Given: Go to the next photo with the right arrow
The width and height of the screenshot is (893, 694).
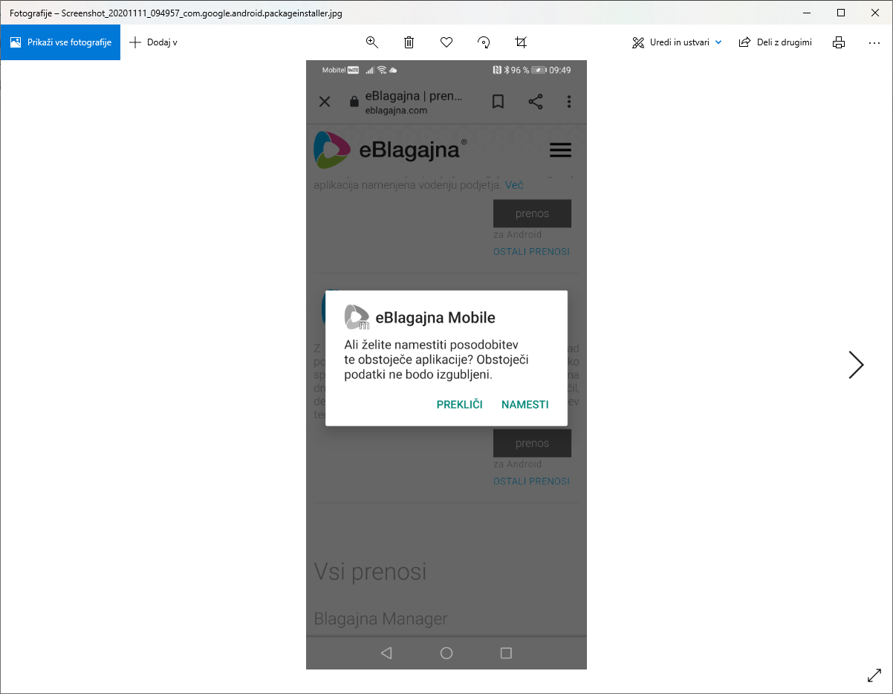Looking at the screenshot, I should [x=857, y=365].
